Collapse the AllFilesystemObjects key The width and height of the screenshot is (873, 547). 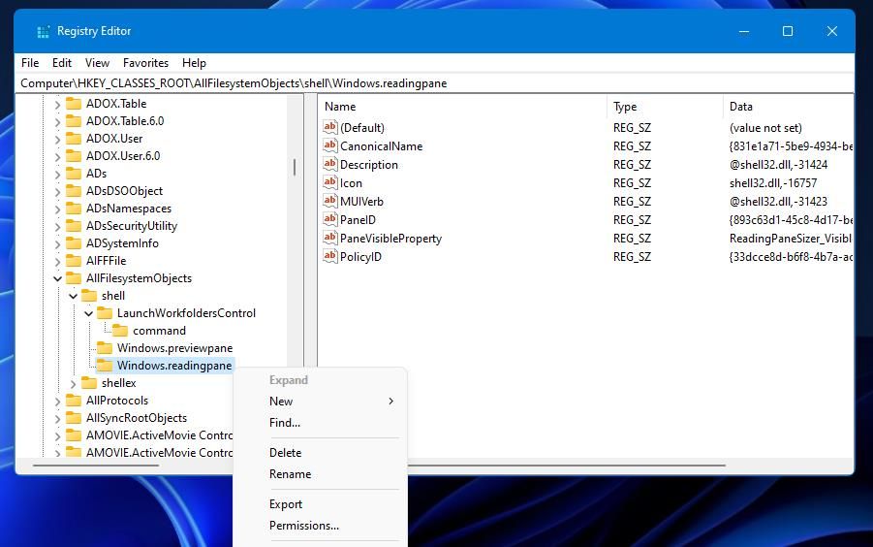[x=57, y=278]
